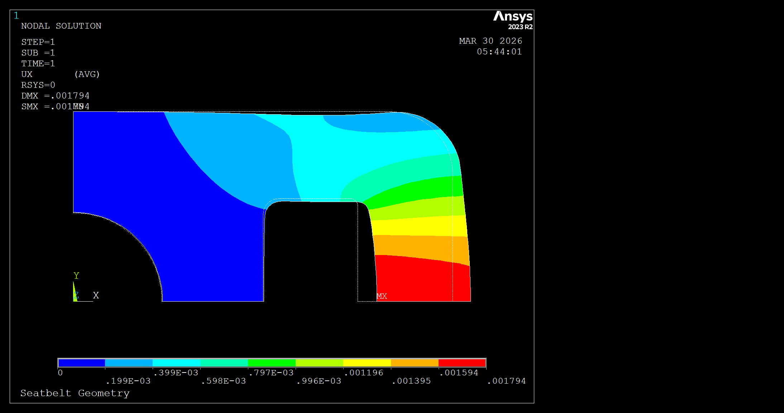The width and height of the screenshot is (784, 413).
Task: Click the X axis label of the triad
Action: point(96,295)
